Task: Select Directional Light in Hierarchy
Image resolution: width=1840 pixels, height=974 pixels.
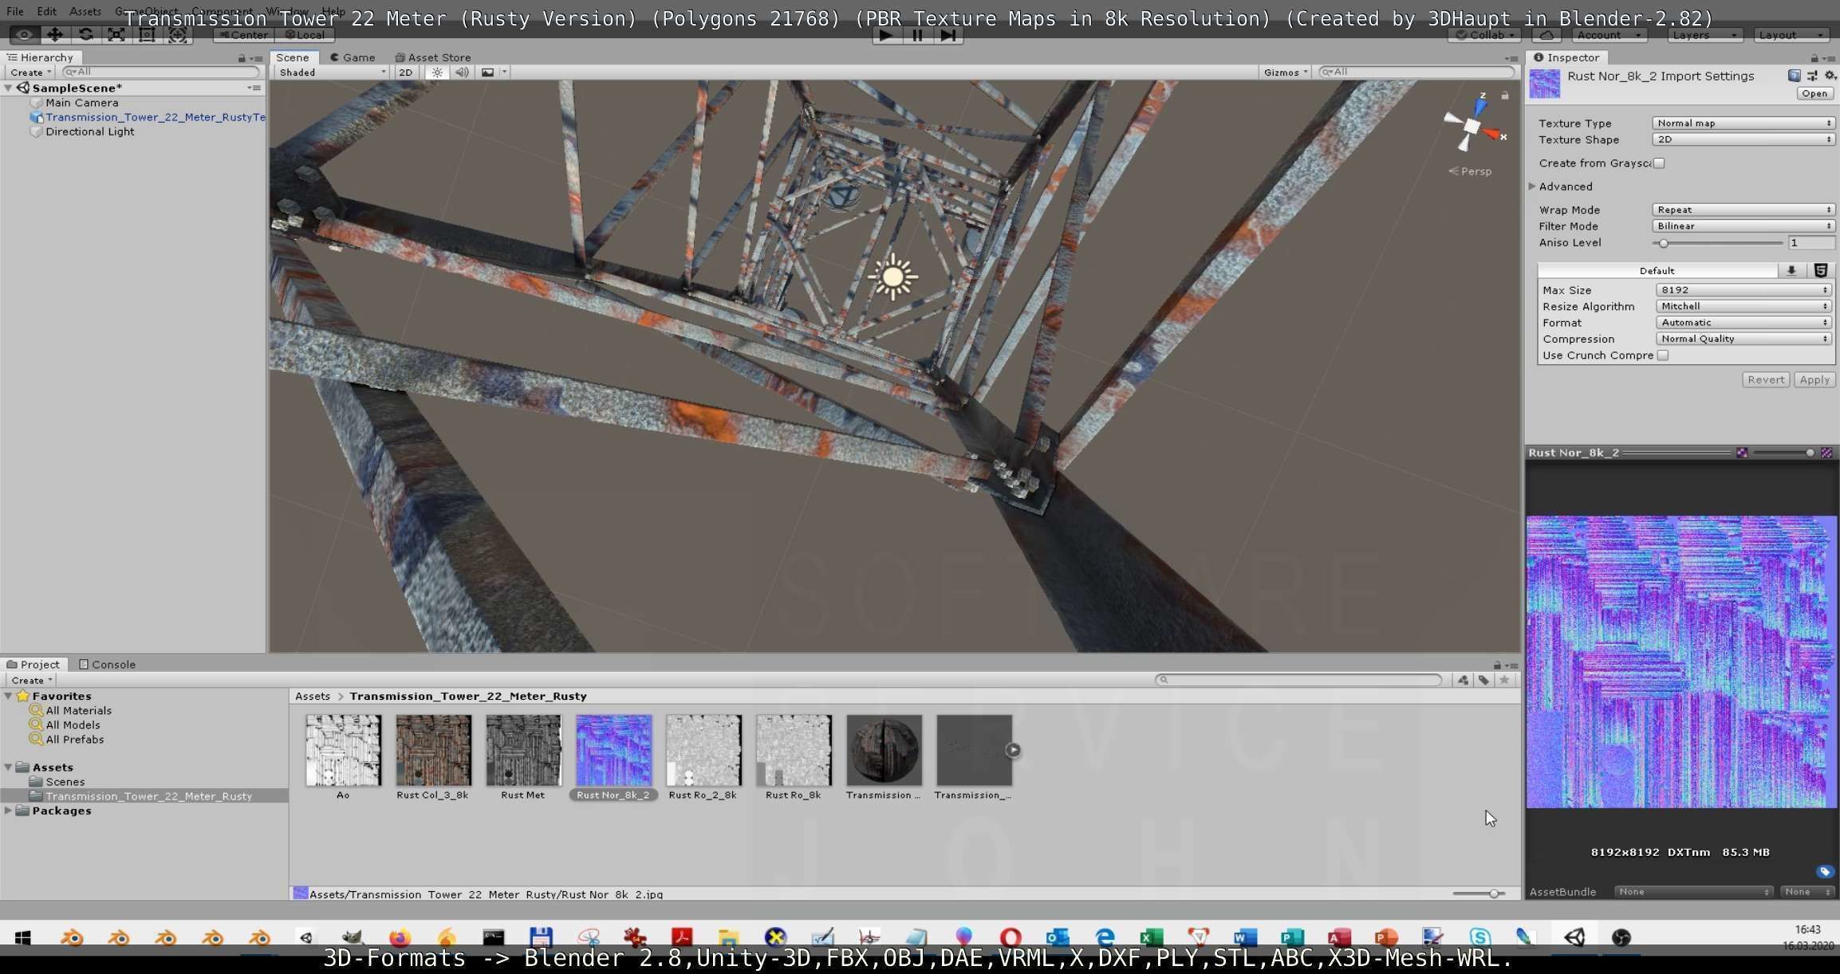Action: point(89,132)
